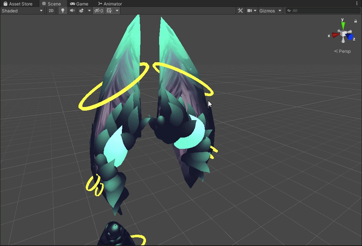The width and height of the screenshot is (362, 246).
Task: Click the green Y axis on the orientation gizmo
Action: pos(342,25)
